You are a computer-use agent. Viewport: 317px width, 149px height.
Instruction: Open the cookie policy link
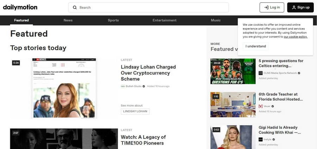tap(296, 37)
